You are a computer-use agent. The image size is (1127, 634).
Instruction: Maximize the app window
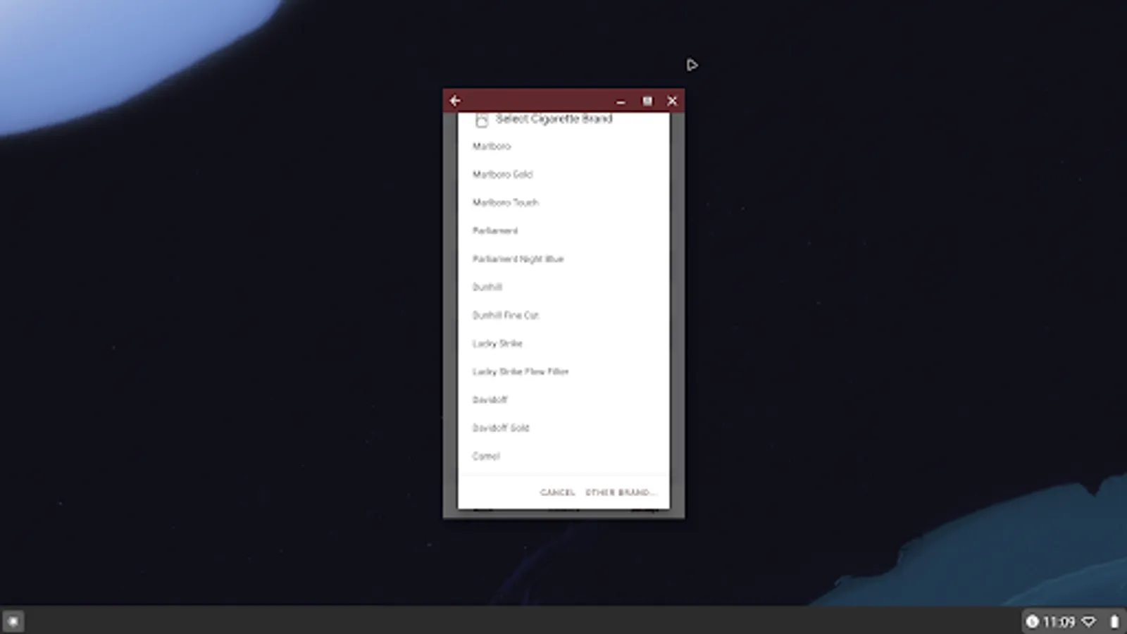click(647, 101)
